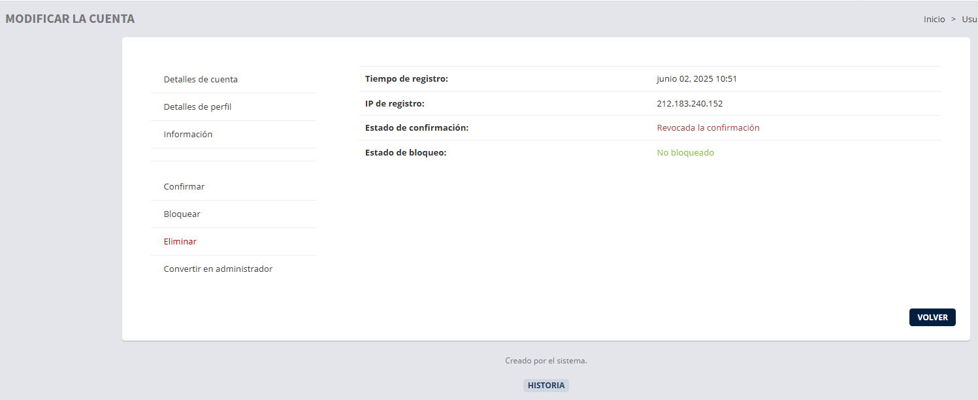
Task: Click the IP address 212.183.240.152
Action: 689,104
